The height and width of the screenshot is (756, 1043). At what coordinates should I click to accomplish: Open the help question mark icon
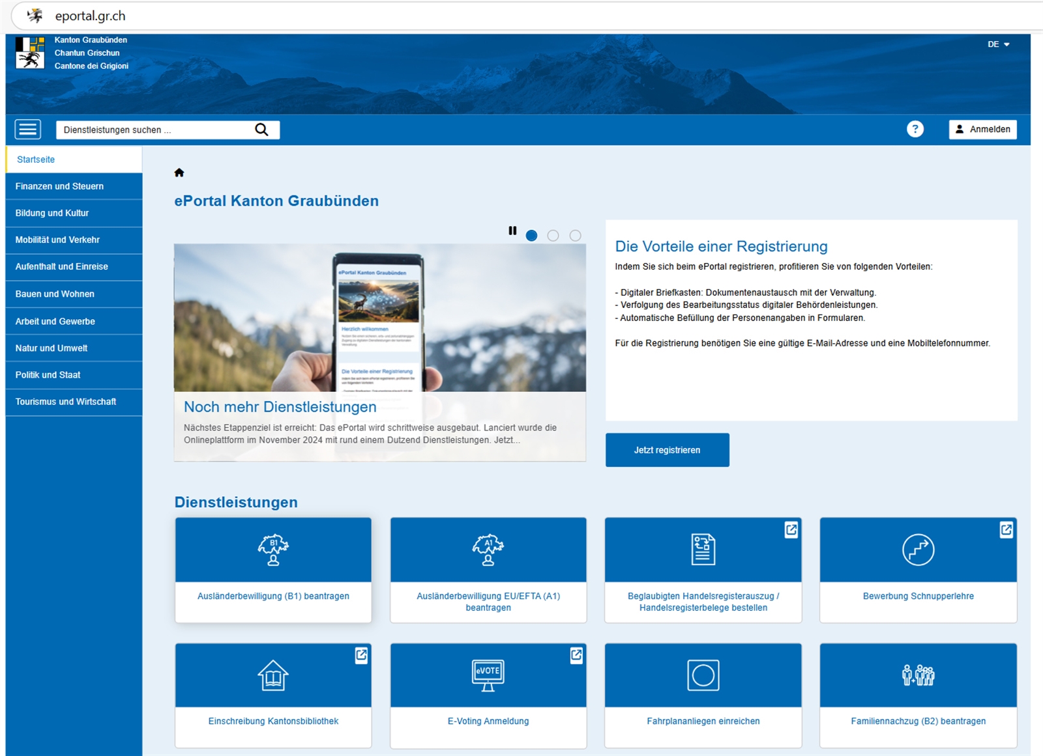point(915,129)
